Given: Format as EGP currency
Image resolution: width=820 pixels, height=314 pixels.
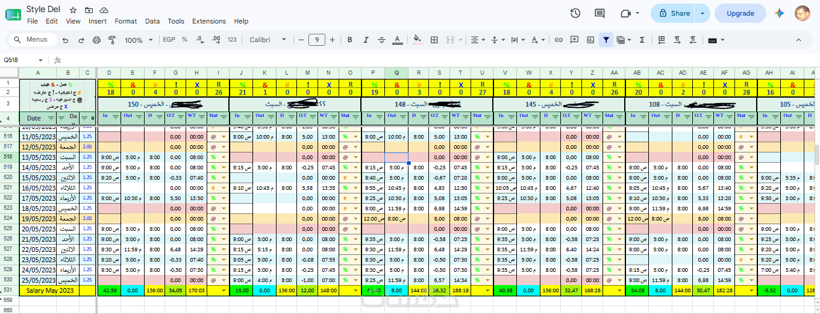Looking at the screenshot, I should pos(169,40).
